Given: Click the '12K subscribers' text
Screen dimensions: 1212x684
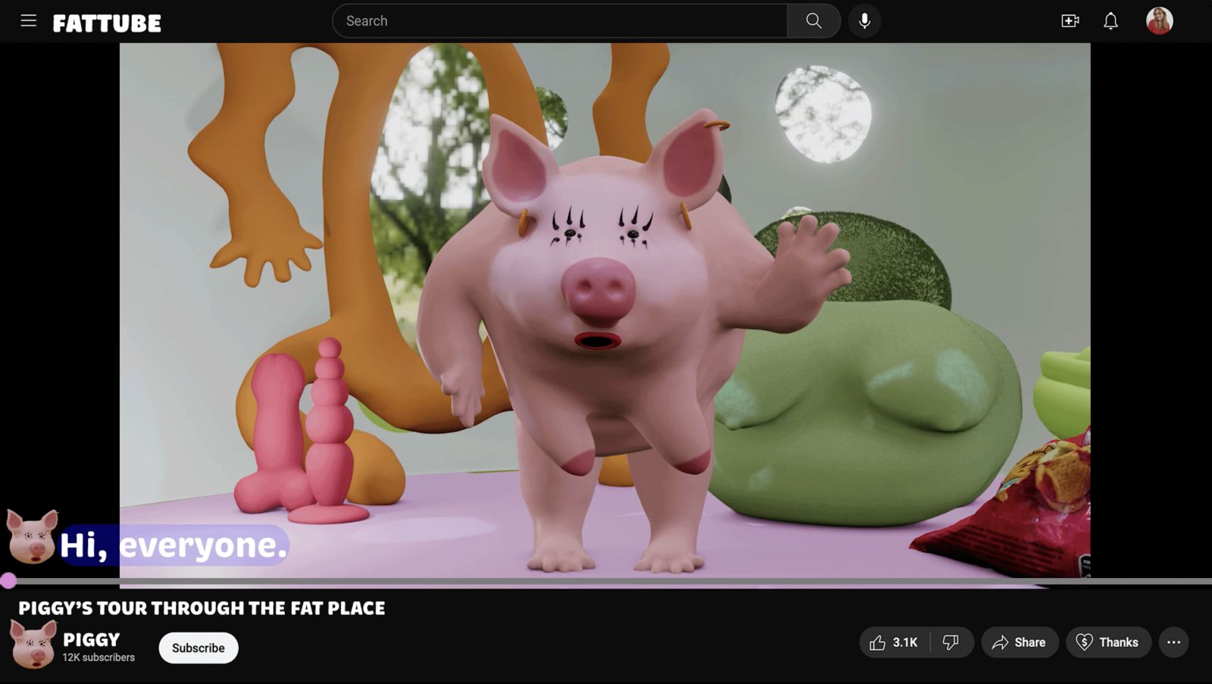Looking at the screenshot, I should (98, 657).
